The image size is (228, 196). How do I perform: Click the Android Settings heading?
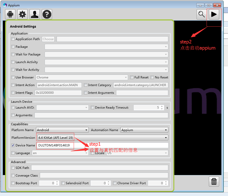(23, 26)
